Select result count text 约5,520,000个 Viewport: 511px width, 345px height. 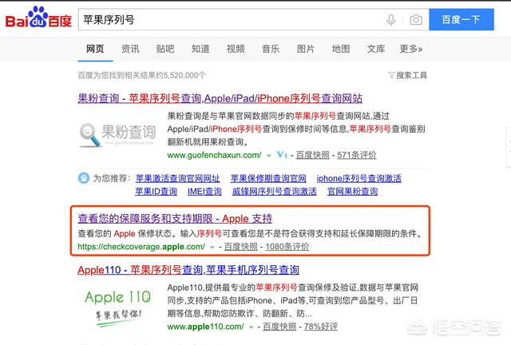(180, 75)
